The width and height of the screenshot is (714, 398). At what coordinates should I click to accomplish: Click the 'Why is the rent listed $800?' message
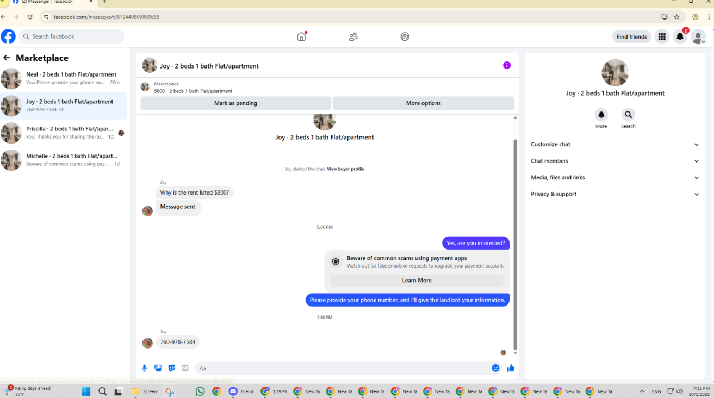[195, 192]
